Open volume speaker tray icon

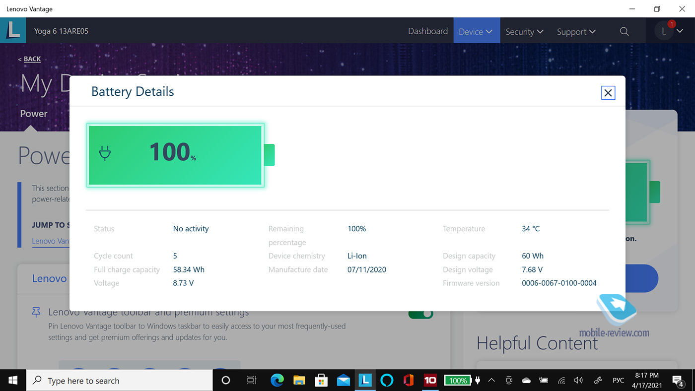578,381
